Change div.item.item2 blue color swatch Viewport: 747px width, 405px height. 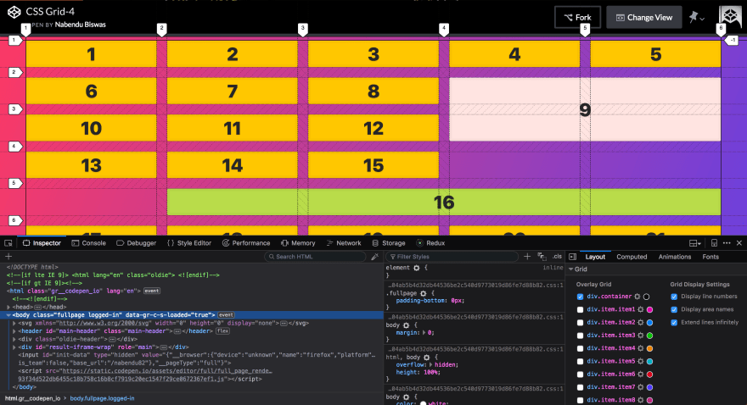point(649,322)
